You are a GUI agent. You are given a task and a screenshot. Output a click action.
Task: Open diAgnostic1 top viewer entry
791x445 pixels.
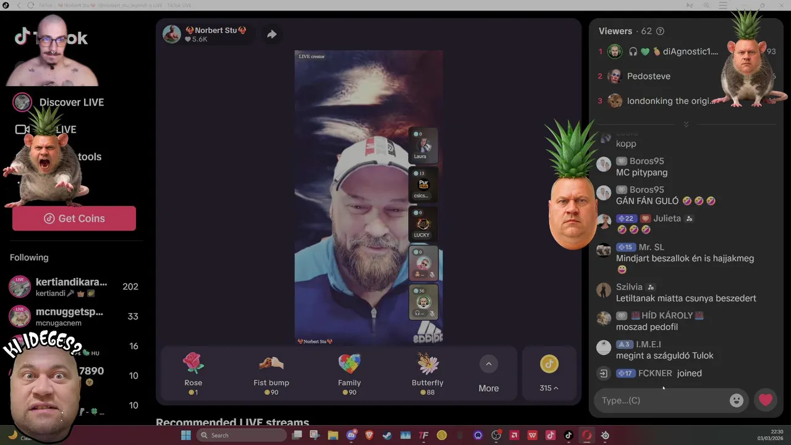[673, 51]
